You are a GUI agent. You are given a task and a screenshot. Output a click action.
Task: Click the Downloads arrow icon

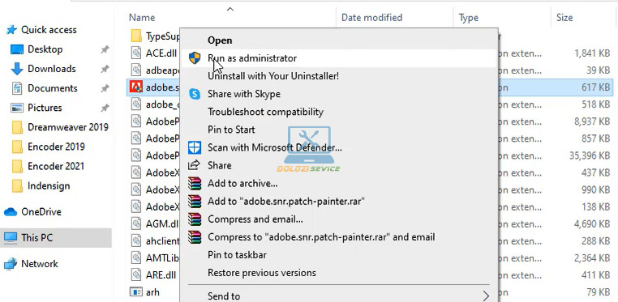click(x=17, y=69)
